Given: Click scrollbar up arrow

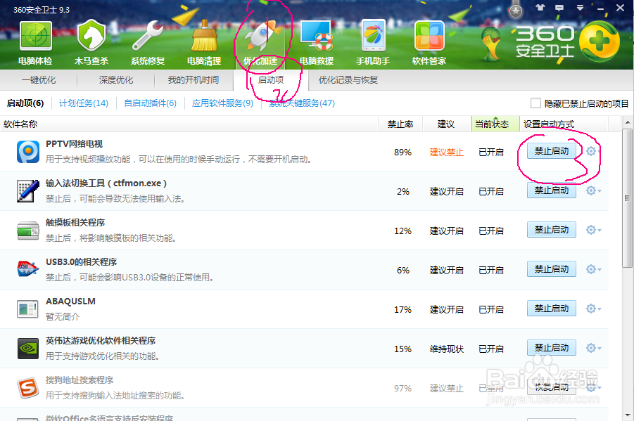Looking at the screenshot, I should [627, 122].
